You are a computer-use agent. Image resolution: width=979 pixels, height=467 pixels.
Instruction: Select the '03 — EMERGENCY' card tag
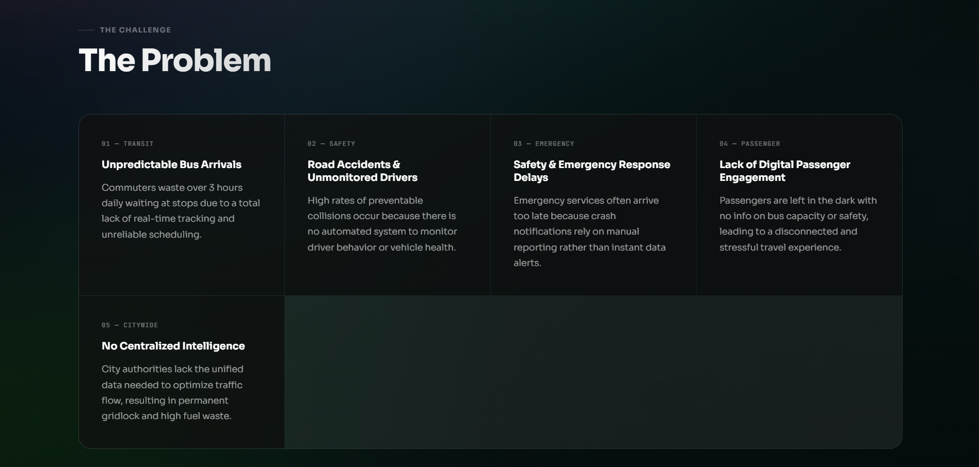543,144
